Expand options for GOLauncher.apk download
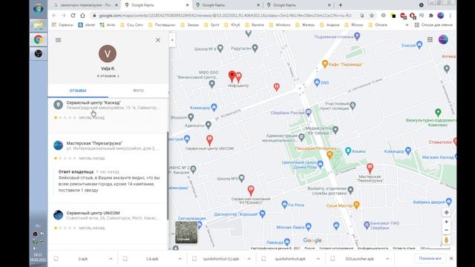 387,259
